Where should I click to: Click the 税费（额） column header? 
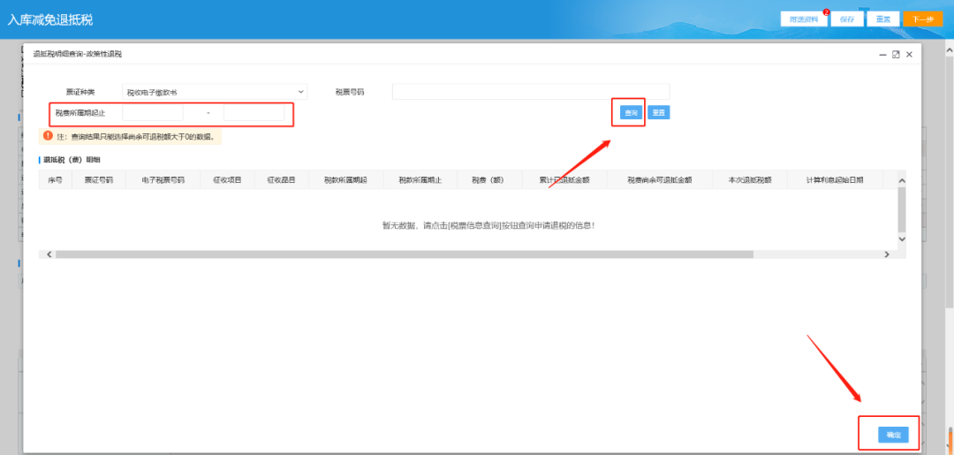(x=488, y=180)
